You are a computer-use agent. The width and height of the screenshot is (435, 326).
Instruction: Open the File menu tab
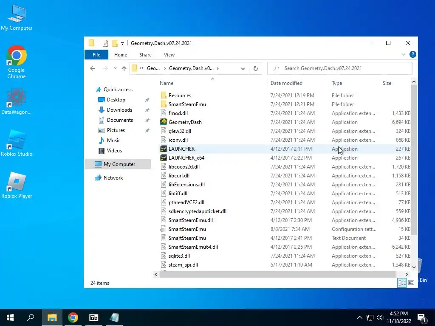[x=96, y=55]
